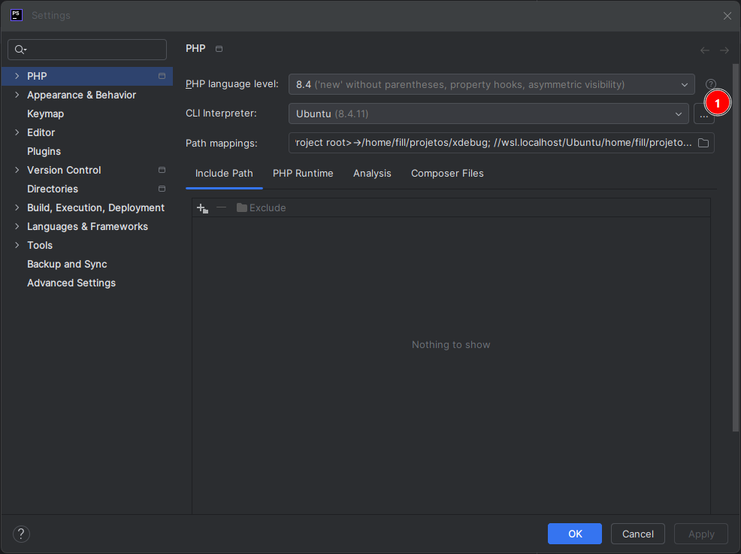
Task: Expand the Appearance & Behavior tree node
Action: click(17, 95)
